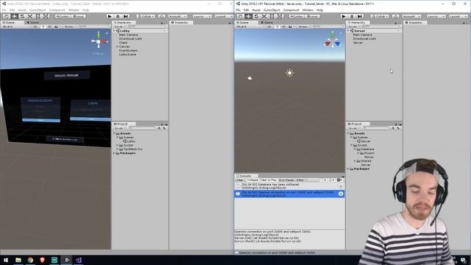Screen dimensions: 471x265
Task: Open Account dropdown in Client window
Action: tap(177, 16)
